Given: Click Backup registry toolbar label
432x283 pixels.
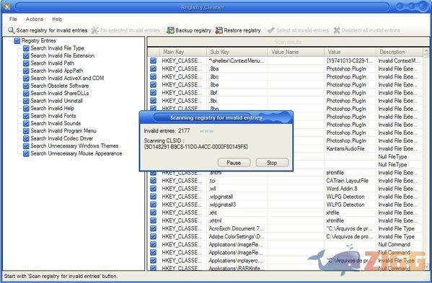Looking at the screenshot, I should pos(193,30).
